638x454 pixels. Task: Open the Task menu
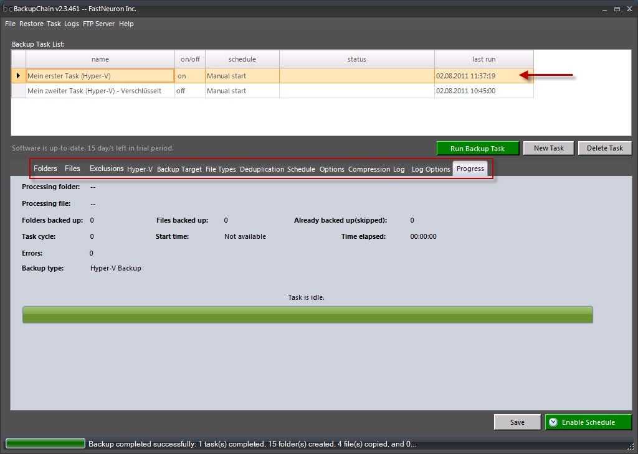[54, 24]
